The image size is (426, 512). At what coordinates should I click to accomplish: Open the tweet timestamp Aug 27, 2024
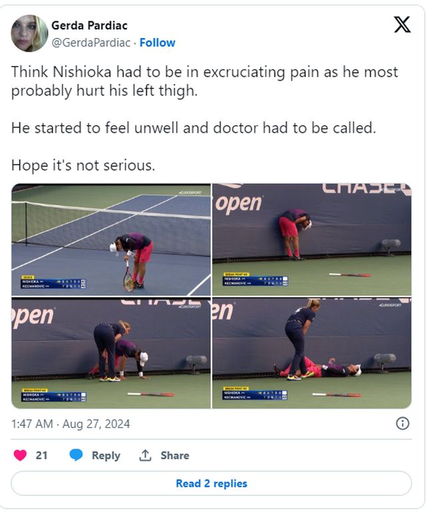coord(71,424)
